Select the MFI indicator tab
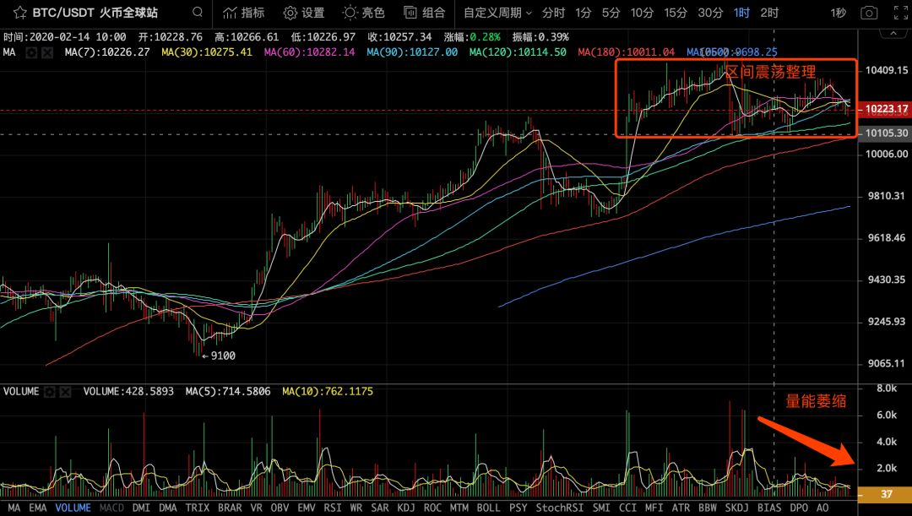Screen dimensions: 912x516 [654, 508]
